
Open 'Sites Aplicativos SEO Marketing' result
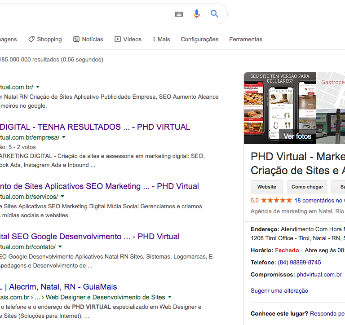[x=99, y=186]
